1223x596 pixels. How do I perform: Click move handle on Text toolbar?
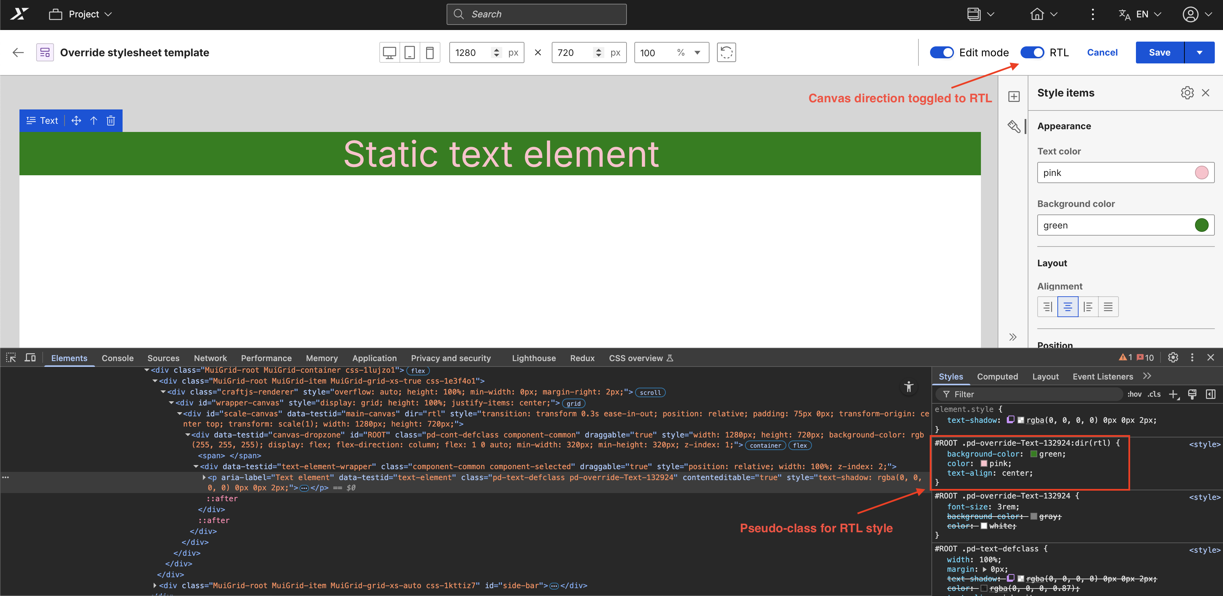tap(76, 120)
